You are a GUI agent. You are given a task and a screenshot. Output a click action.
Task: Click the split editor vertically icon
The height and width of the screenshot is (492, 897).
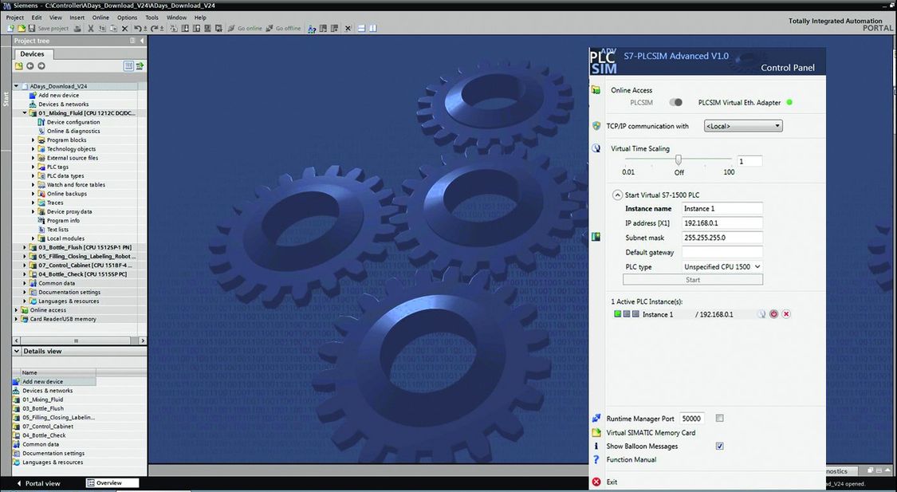[373, 28]
